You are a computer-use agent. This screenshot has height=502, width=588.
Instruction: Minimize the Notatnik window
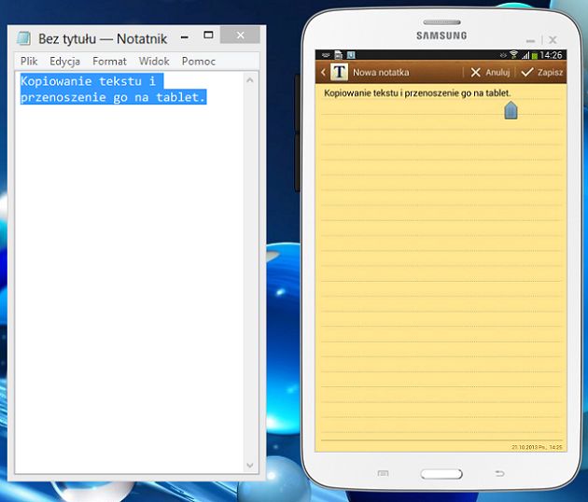(185, 36)
